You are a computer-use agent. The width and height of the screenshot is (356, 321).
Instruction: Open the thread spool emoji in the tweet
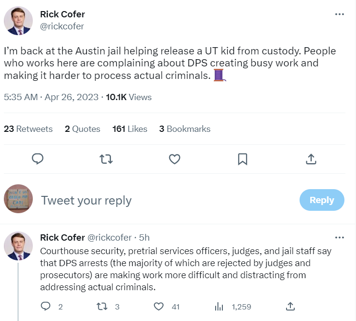219,75
